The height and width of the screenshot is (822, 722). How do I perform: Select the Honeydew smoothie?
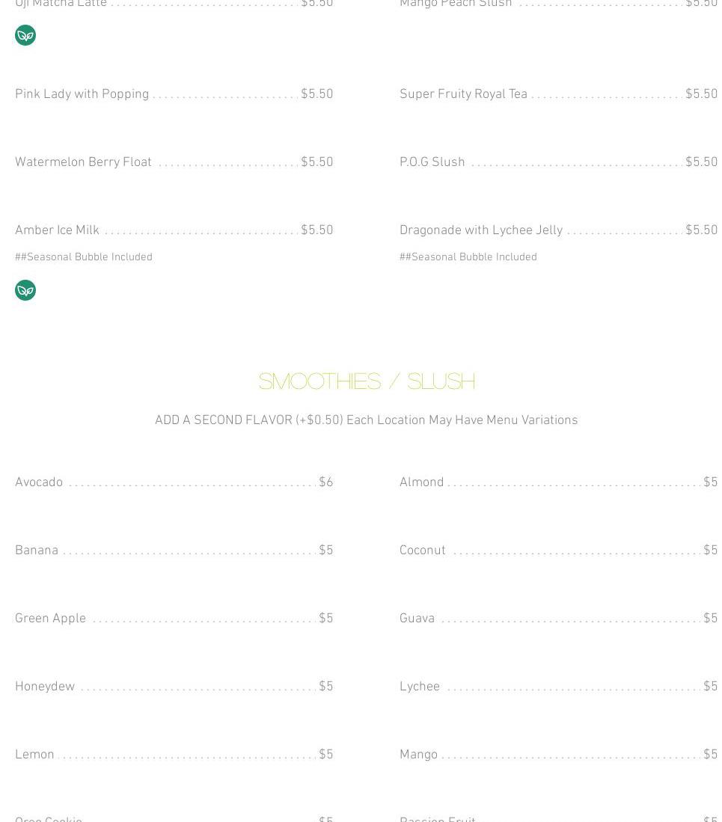click(45, 687)
